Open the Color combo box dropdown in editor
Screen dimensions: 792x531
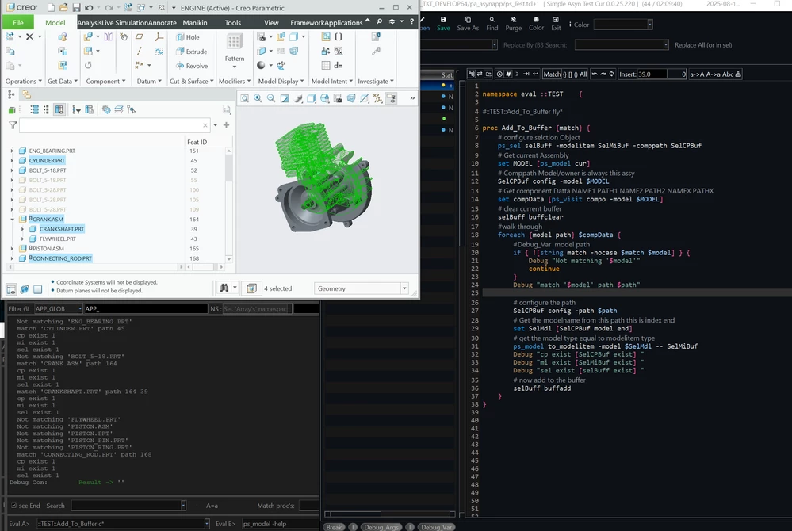(649, 25)
